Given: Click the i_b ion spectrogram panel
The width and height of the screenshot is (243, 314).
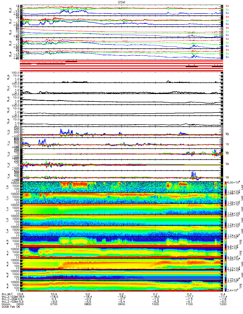Looking at the screenshot, I should [121, 187].
